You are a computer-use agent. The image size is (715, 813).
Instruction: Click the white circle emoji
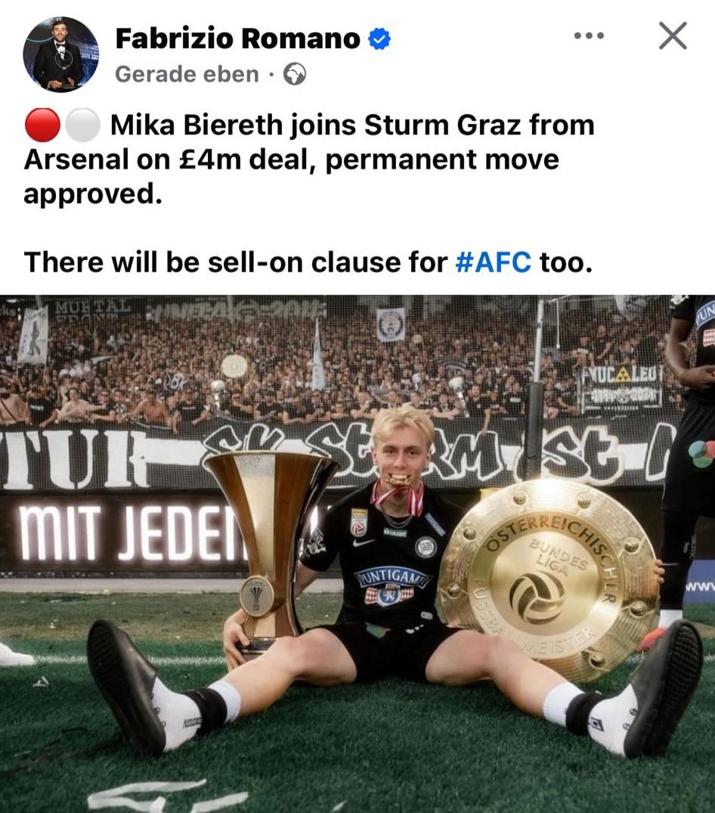82,126
